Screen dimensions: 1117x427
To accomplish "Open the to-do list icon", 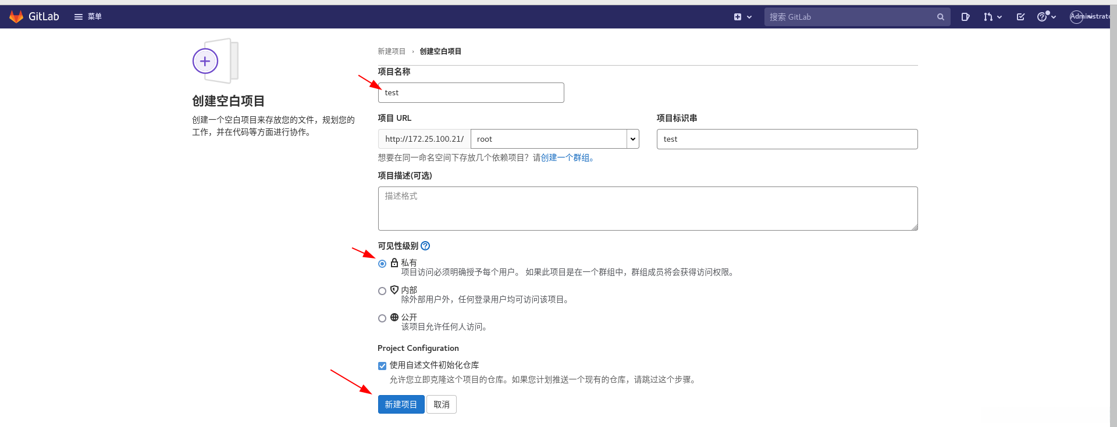I will pos(1020,17).
